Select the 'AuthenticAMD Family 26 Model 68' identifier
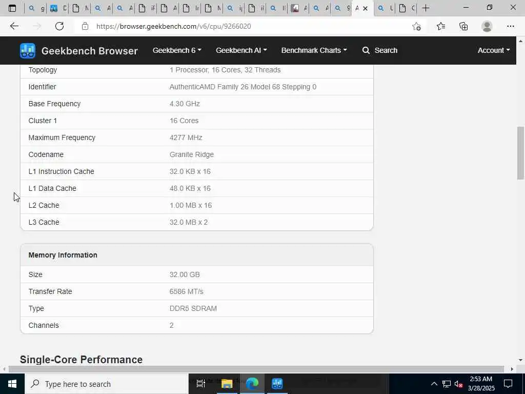Viewport: 525px width, 394px height. (x=243, y=87)
